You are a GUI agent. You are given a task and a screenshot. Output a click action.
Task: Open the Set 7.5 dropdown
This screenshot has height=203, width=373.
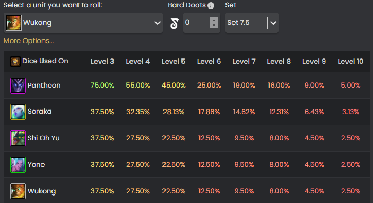252,23
